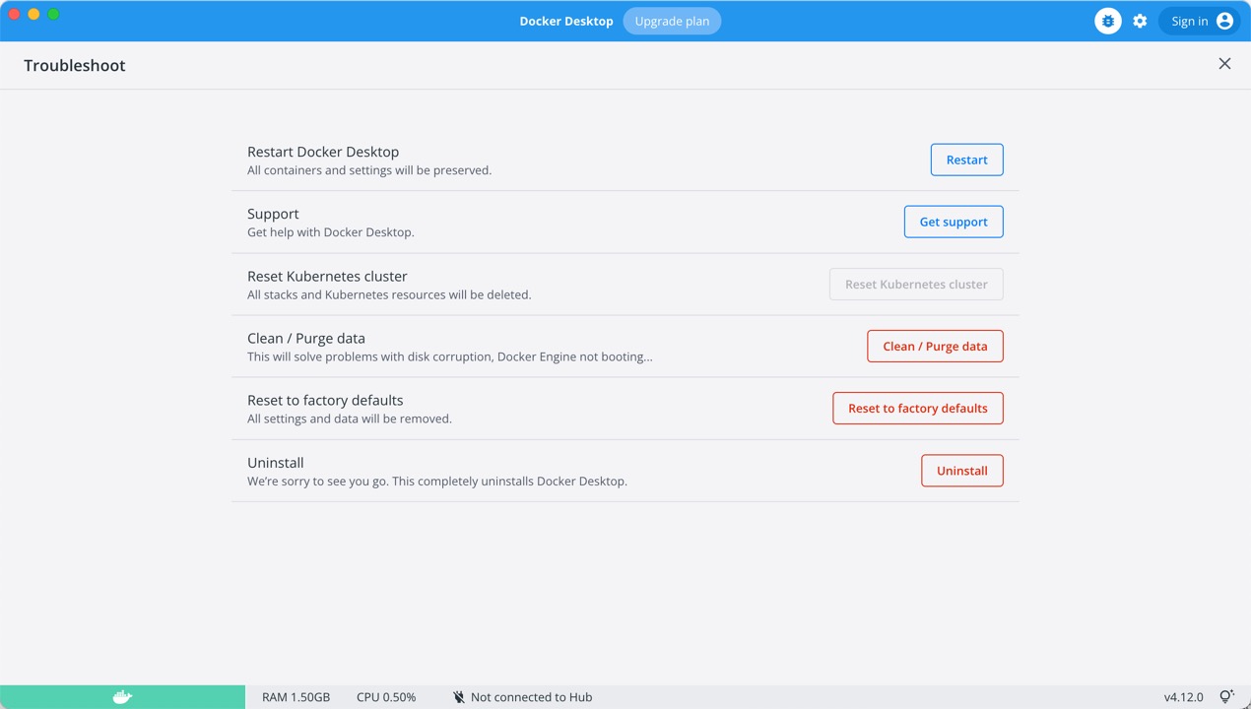Click the disk corruption description text
The width and height of the screenshot is (1251, 709).
coord(450,356)
